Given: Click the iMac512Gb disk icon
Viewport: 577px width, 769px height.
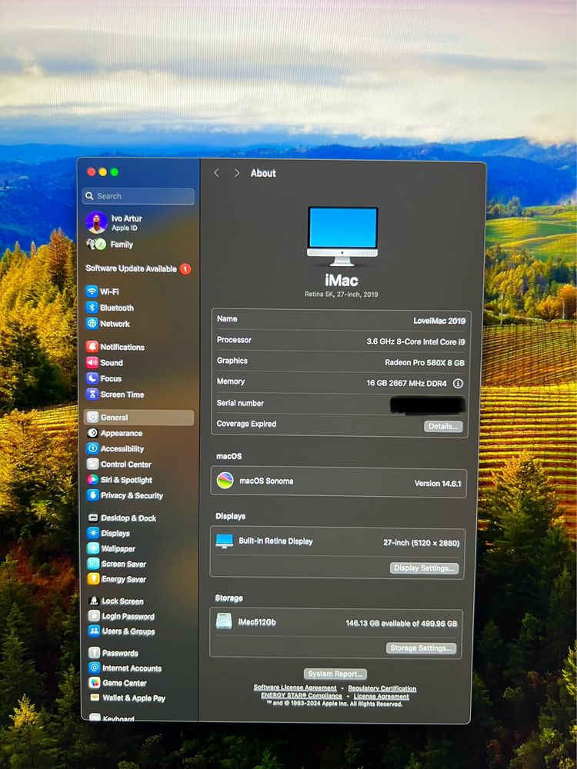Looking at the screenshot, I should click(x=224, y=621).
